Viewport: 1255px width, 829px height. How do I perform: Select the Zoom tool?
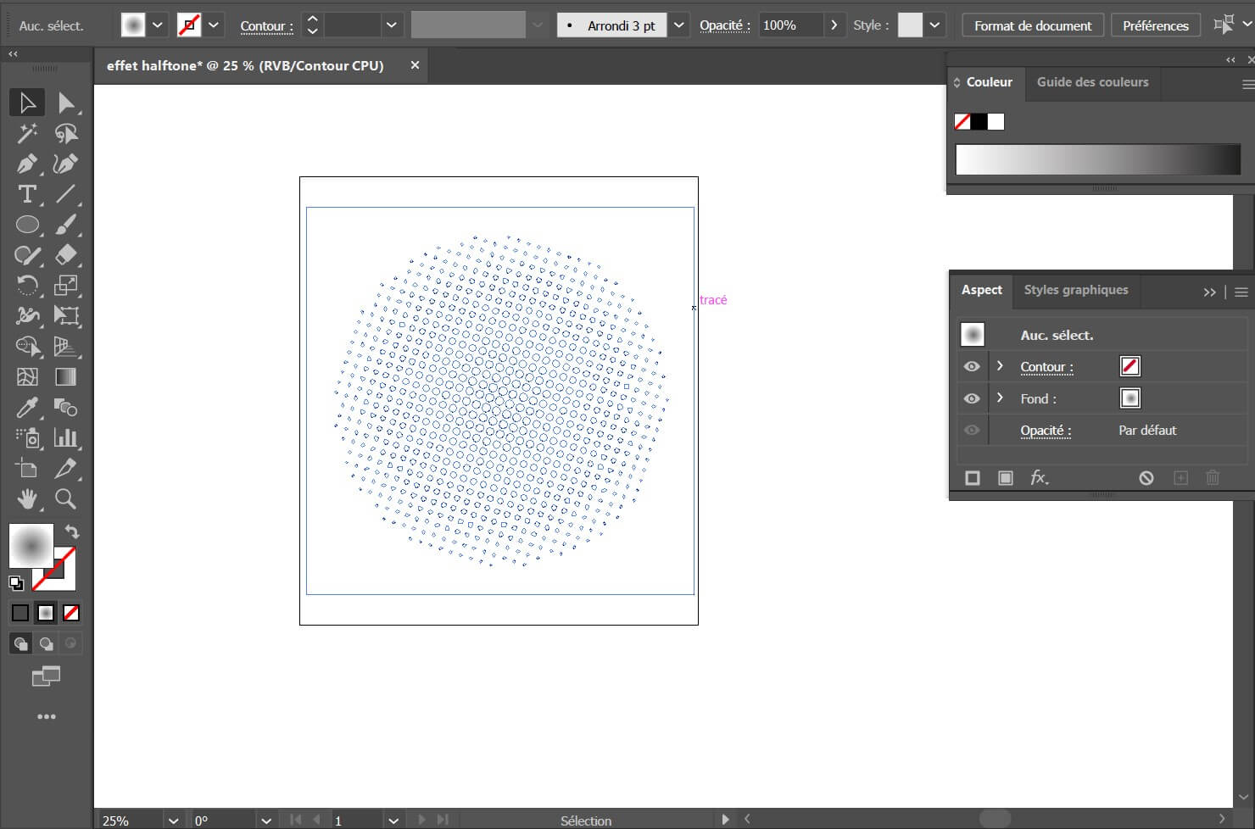(66, 499)
